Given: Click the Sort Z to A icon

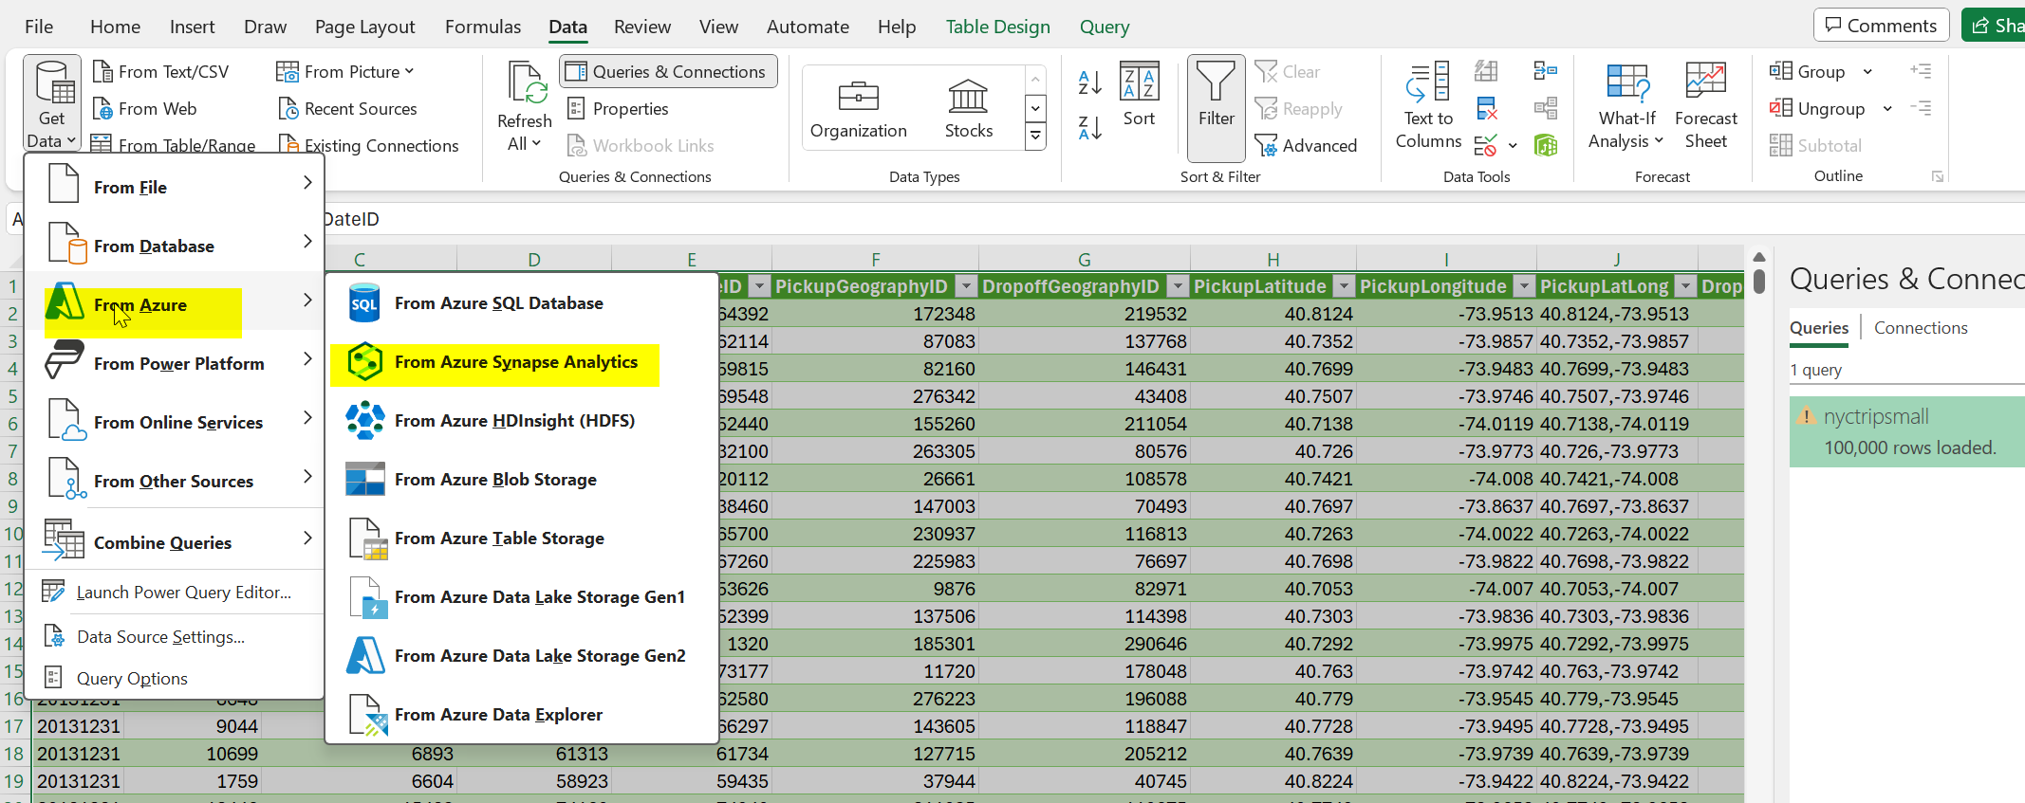Looking at the screenshot, I should [x=1089, y=127].
